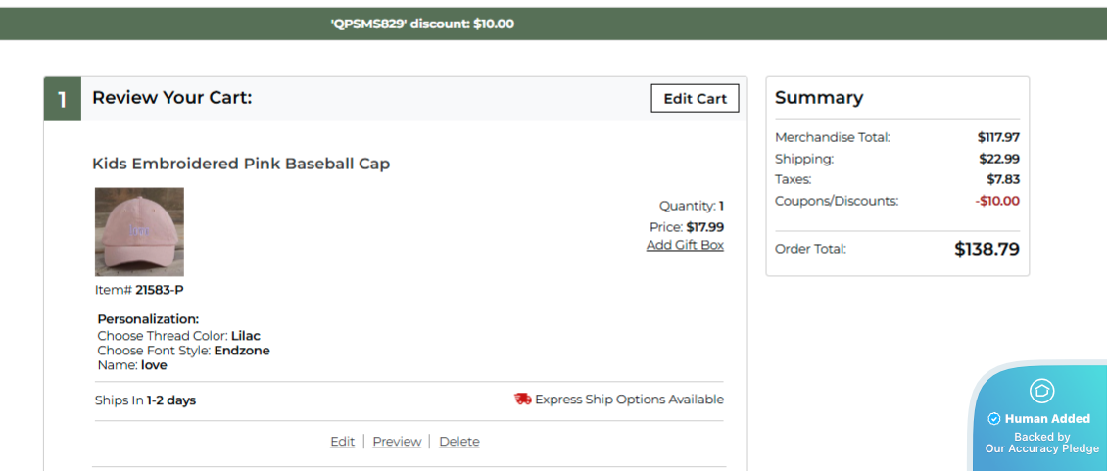Click the red express shipping truck icon
The image size is (1107, 471).
click(x=522, y=400)
